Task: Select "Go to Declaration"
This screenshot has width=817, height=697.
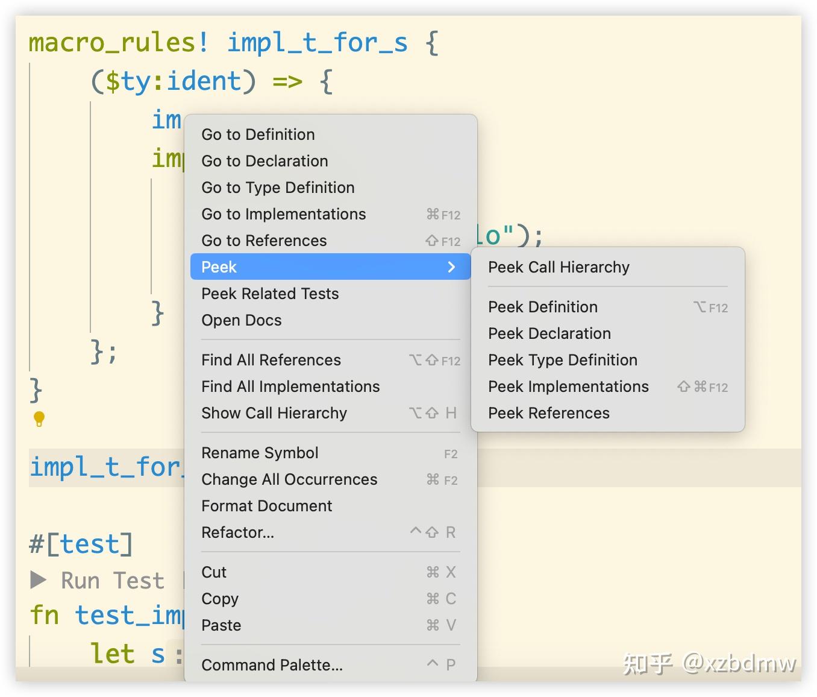Action: point(265,161)
